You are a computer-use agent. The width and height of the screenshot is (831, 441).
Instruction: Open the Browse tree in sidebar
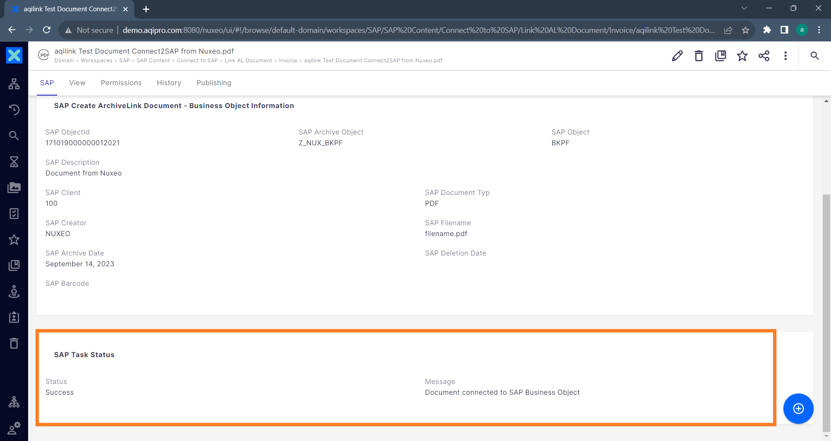pyautogui.click(x=14, y=84)
